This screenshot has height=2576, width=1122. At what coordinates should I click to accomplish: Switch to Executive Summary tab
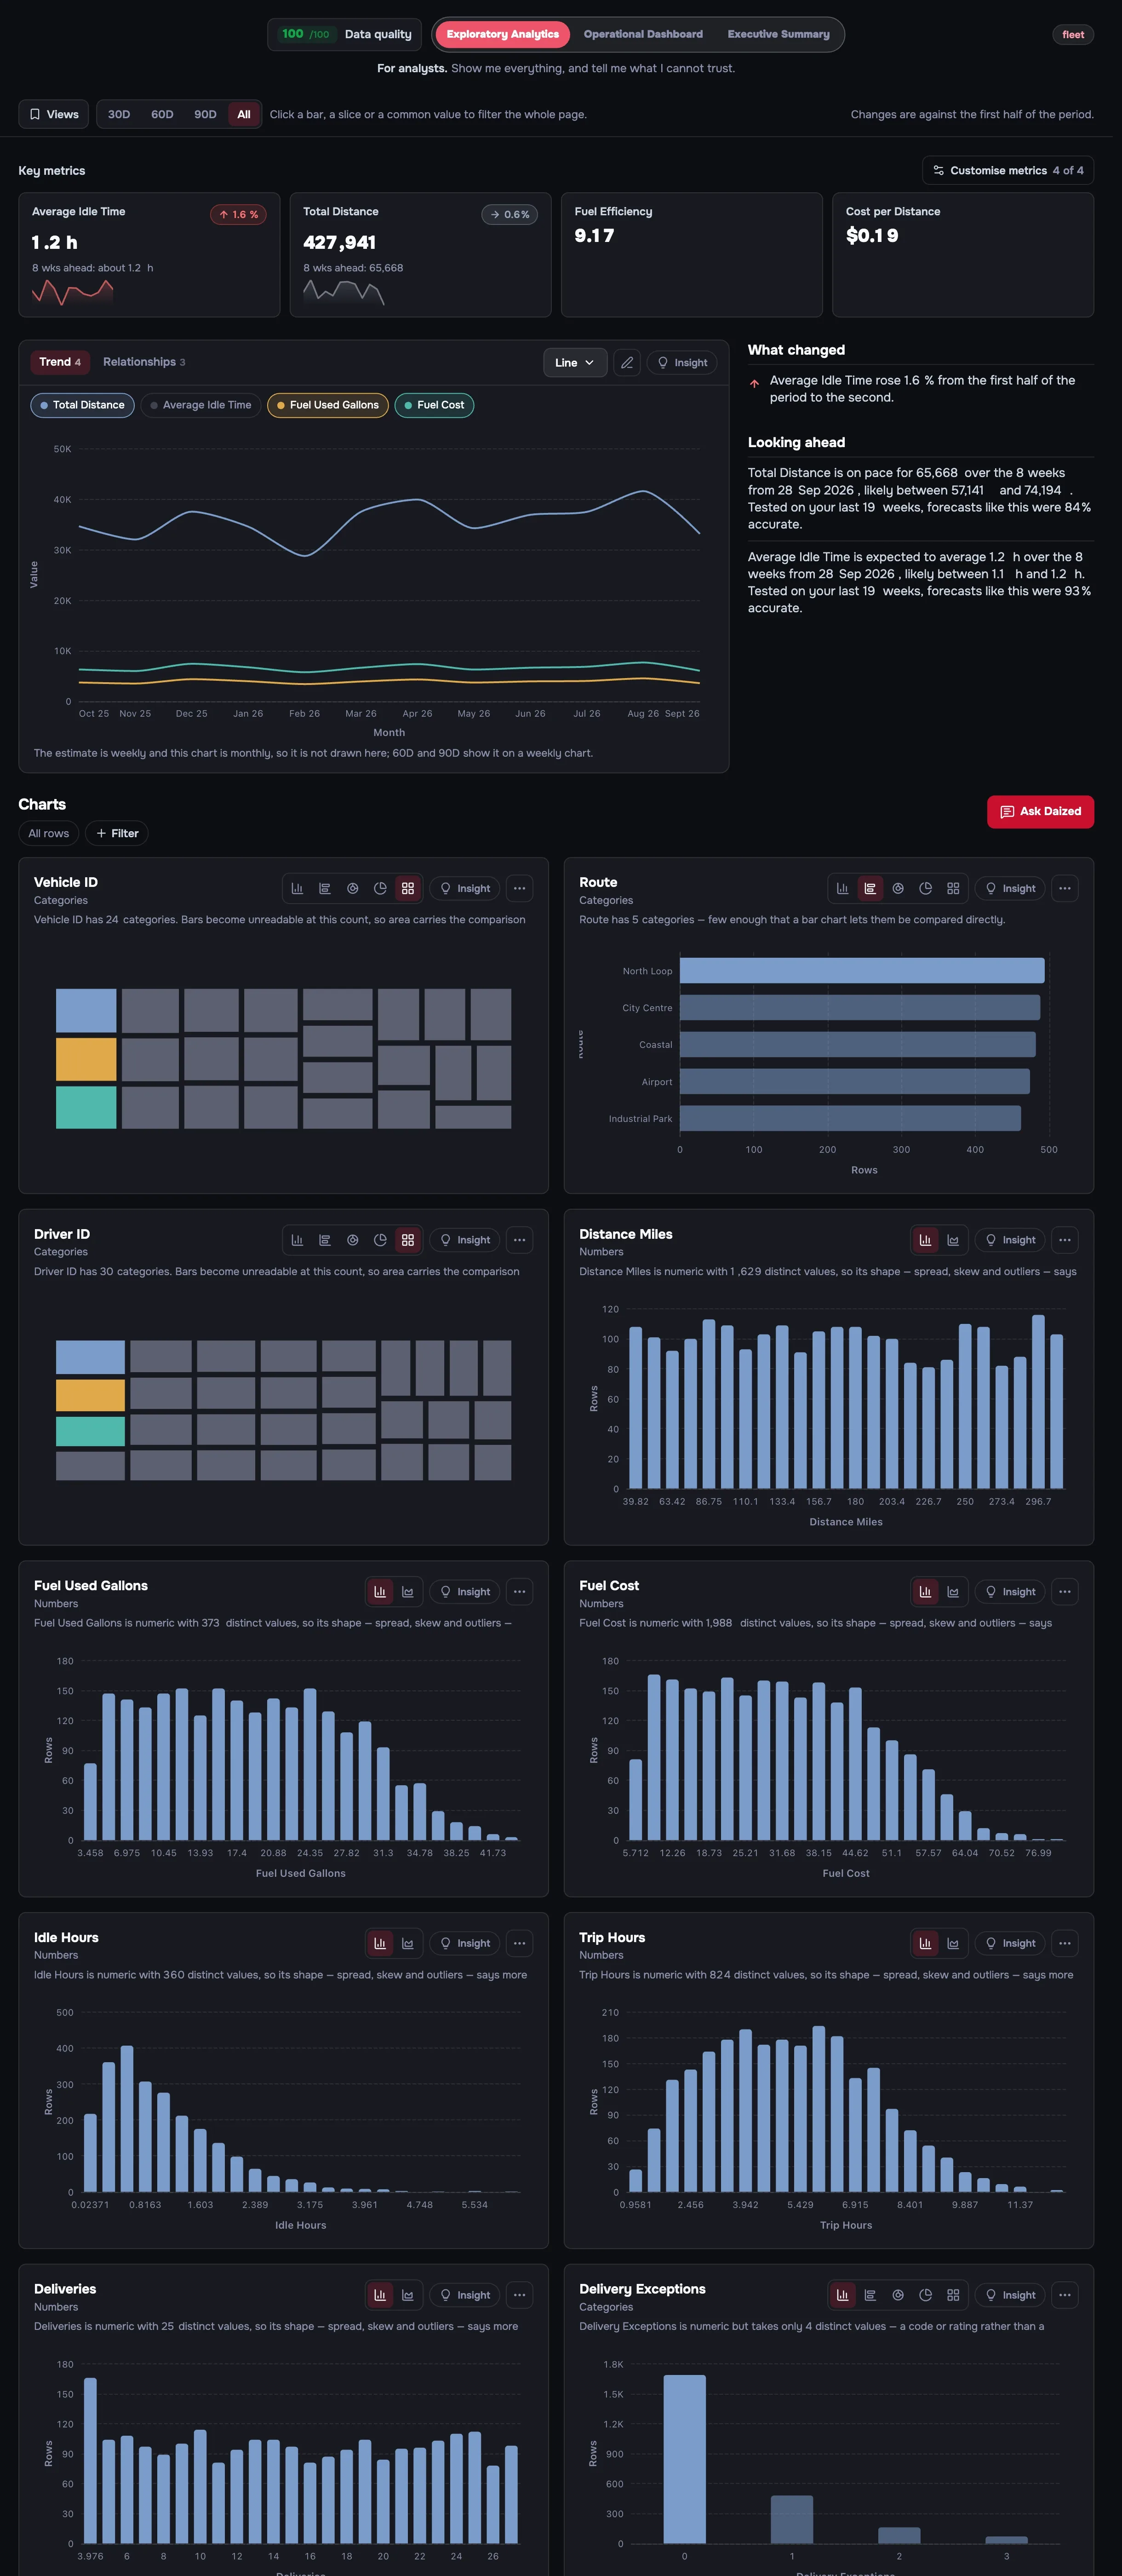tap(778, 34)
